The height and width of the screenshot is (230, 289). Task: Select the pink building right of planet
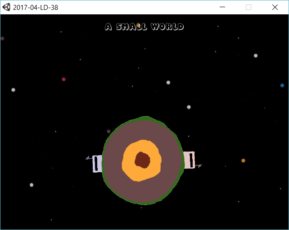[x=189, y=160]
